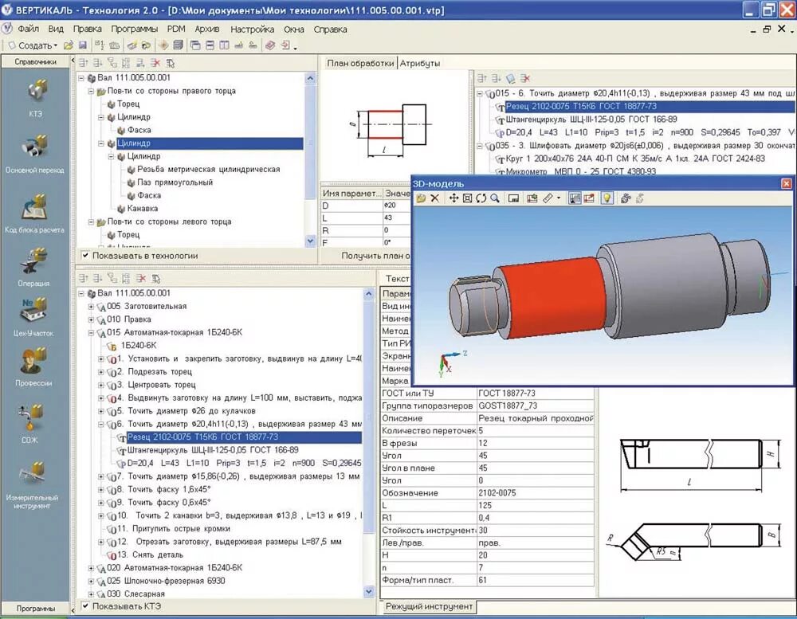Open the Настройка menu
Viewport: 797px width, 619px height.
[252, 29]
